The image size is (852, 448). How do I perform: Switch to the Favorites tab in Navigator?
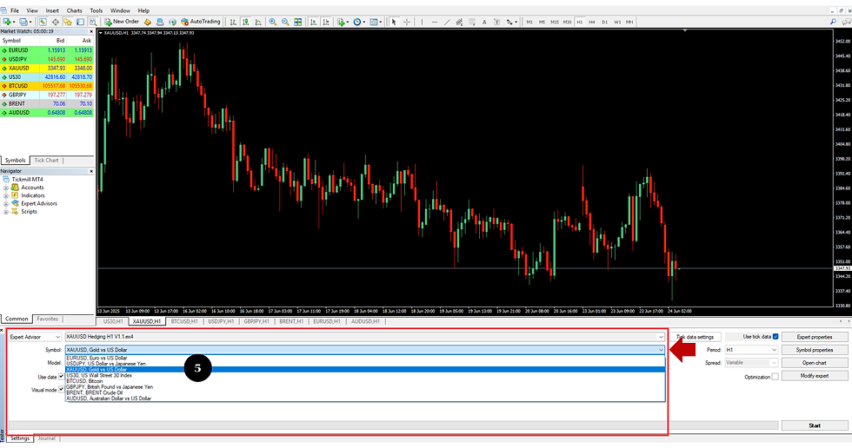point(47,319)
